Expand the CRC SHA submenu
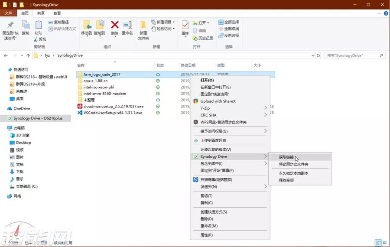This screenshot has width=390, height=247. (x=230, y=115)
